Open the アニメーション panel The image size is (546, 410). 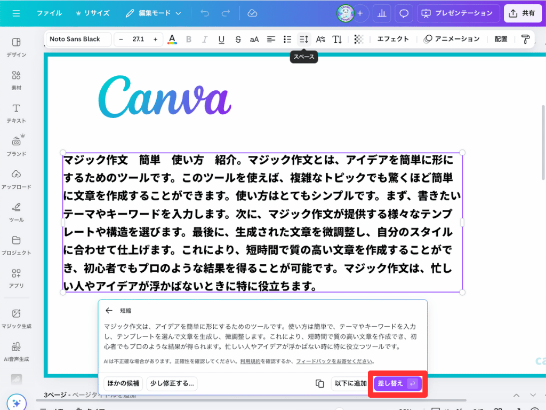pyautogui.click(x=452, y=39)
